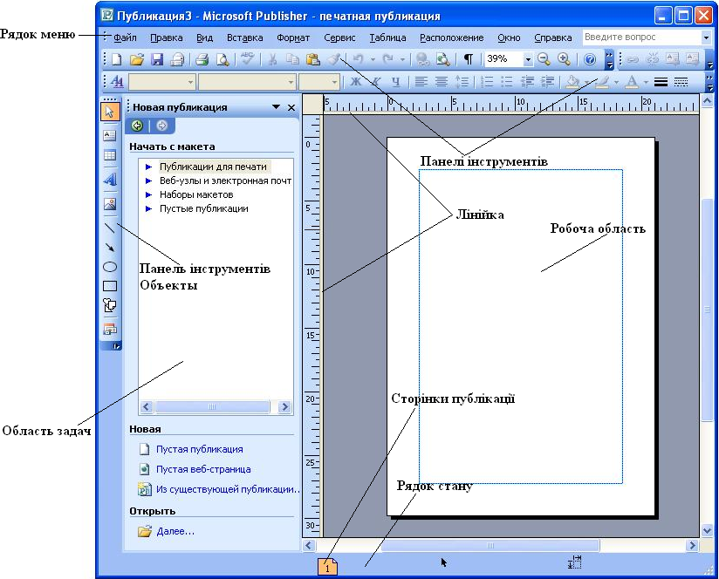Click the Font Color A button
Image resolution: width=719 pixels, height=579 pixels.
(632, 83)
